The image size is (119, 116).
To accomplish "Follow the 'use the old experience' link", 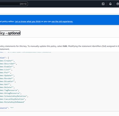I will [x=62, y=22].
